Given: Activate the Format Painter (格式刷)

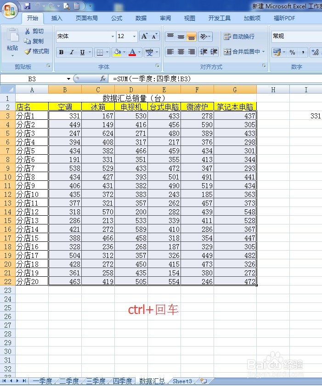Looking at the screenshot, I should point(37,51).
